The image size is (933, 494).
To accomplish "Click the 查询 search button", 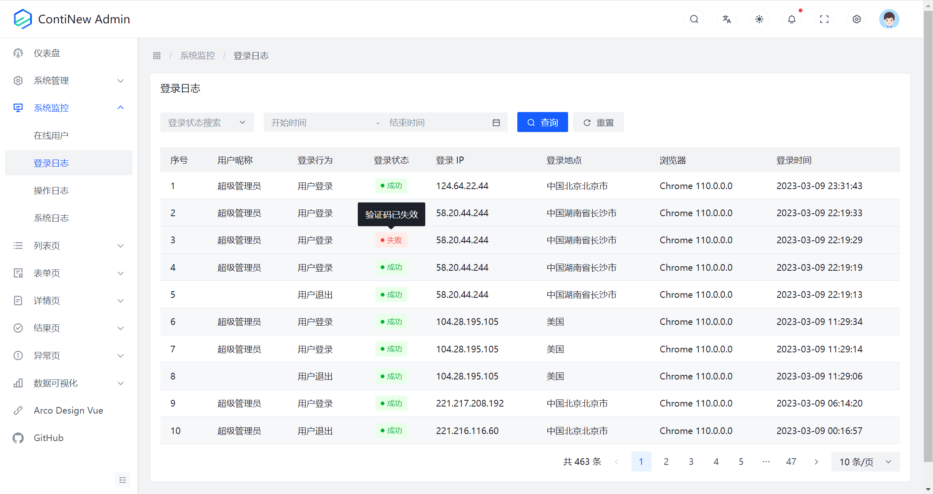I will [x=542, y=122].
